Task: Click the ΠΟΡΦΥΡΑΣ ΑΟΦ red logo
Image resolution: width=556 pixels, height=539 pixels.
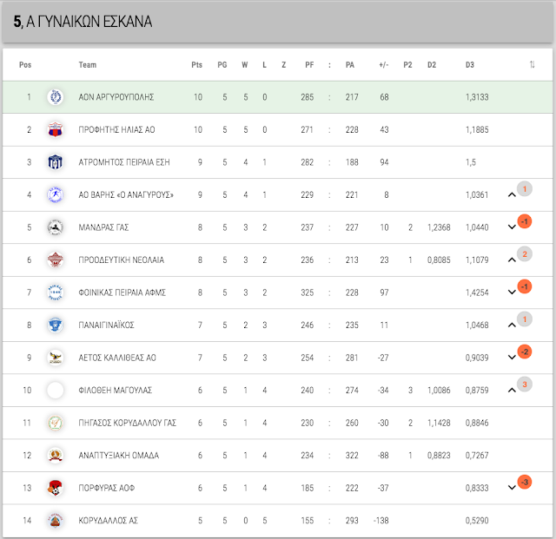Action: (56, 488)
